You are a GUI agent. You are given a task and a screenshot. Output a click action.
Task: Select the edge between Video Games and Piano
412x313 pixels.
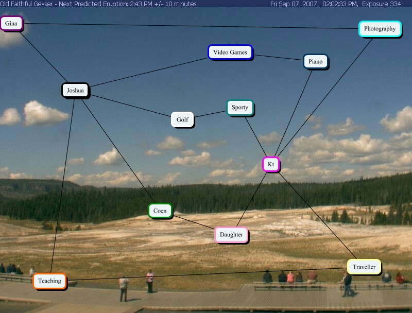click(278, 58)
